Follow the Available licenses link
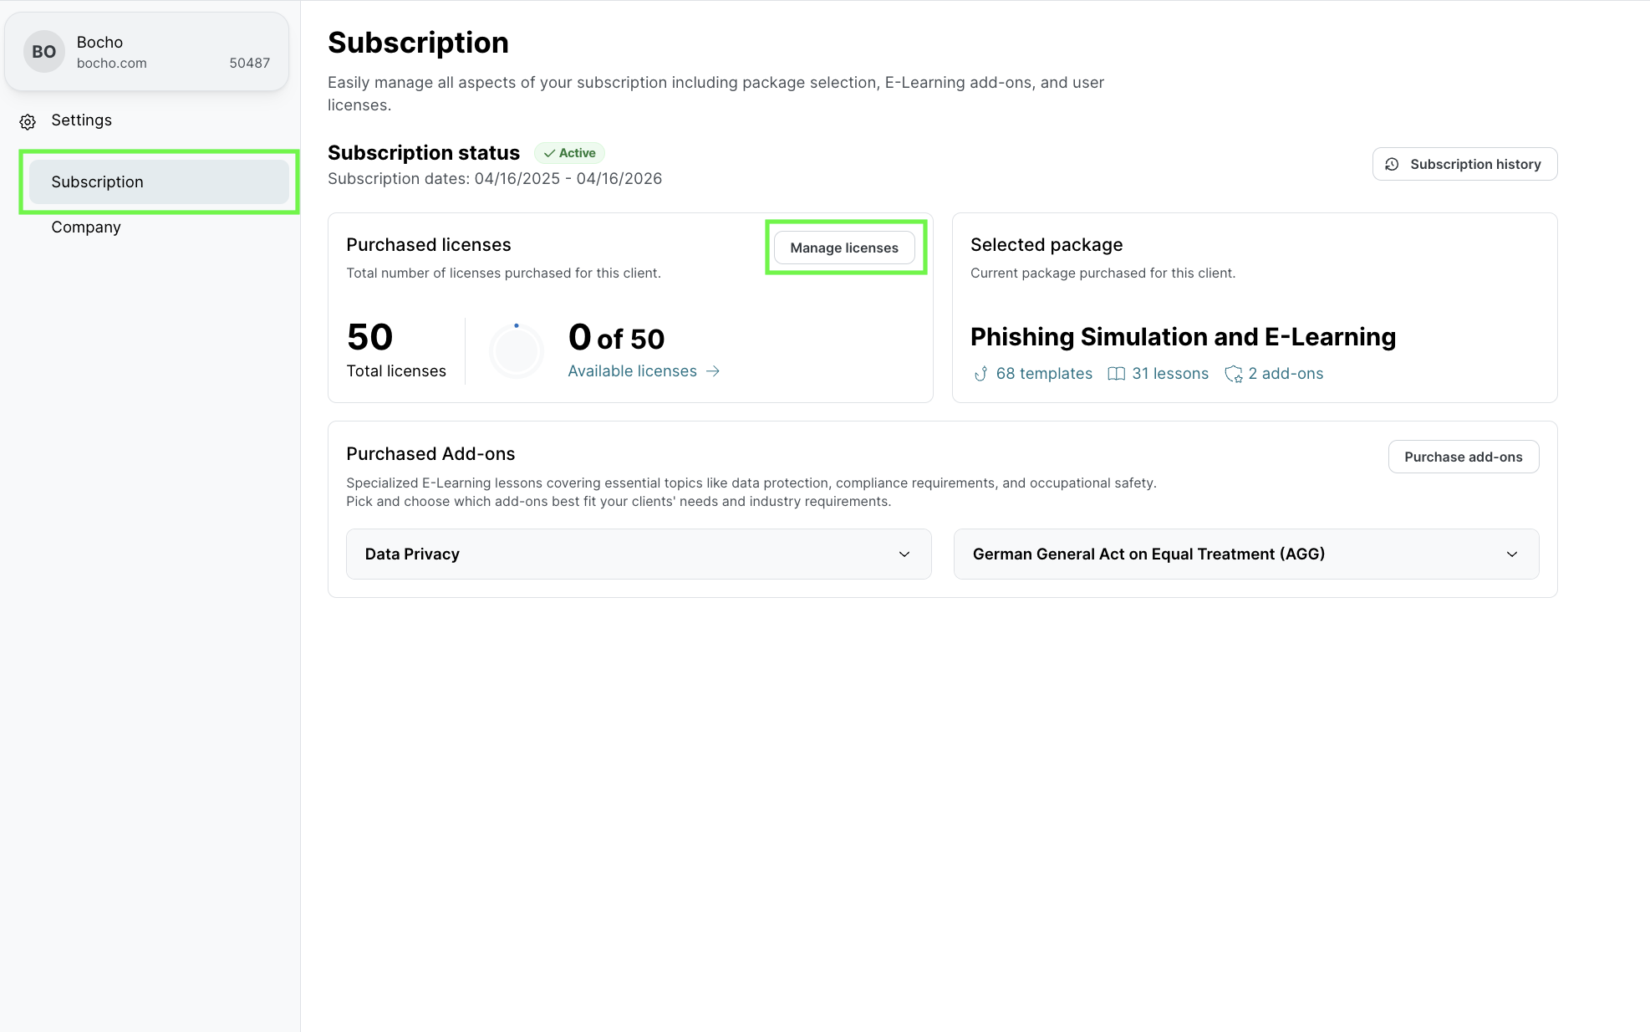The image size is (1650, 1032). point(632,371)
